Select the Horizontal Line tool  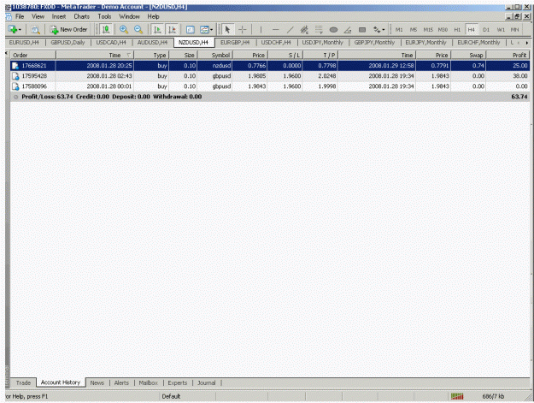(x=275, y=30)
